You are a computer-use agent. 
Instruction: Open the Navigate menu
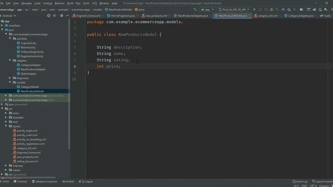coord(27,3)
